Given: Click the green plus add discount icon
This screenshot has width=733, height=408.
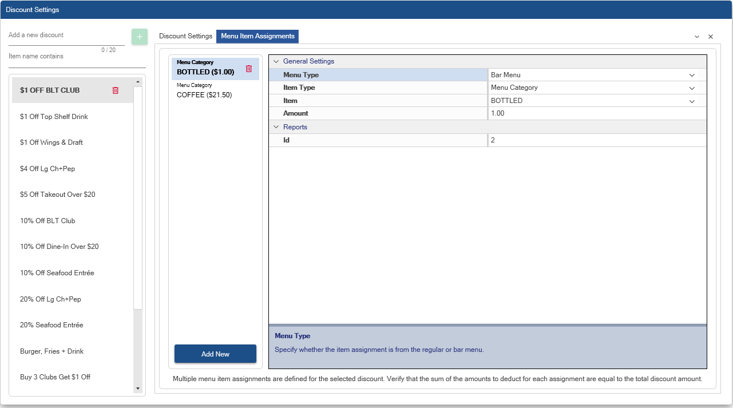Looking at the screenshot, I should pos(139,37).
